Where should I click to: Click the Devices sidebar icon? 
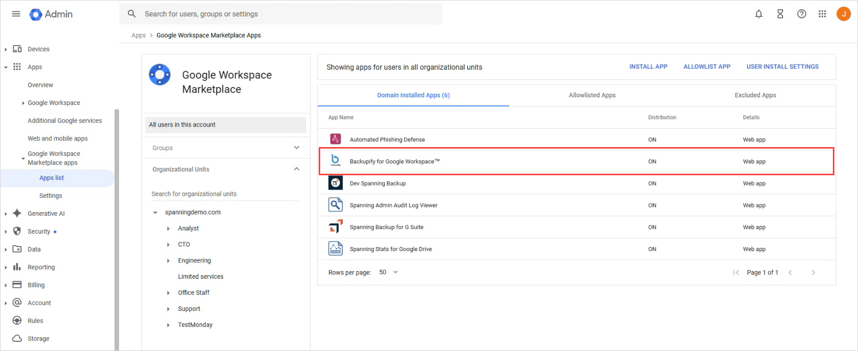(17, 49)
